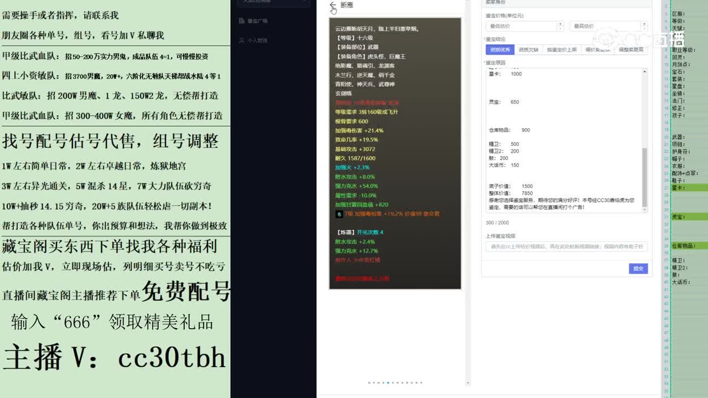
Task: Select the green 仓库物品 row in right list
Action: [x=689, y=245]
